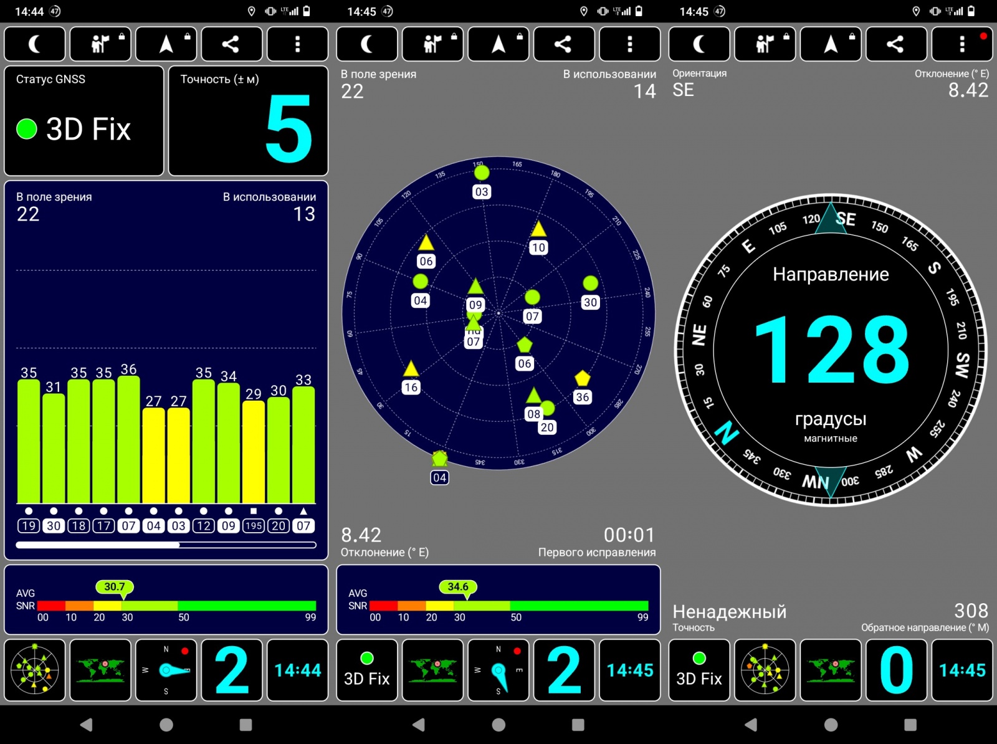Share from the compass screen
Screen dimensions: 997x744
coord(896,44)
